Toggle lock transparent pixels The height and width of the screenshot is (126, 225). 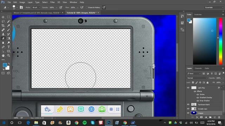click(x=193, y=83)
